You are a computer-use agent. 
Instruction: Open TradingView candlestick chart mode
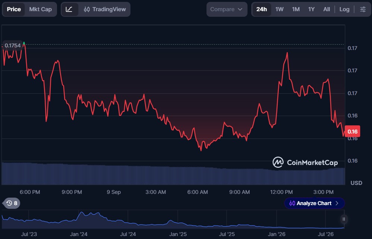[x=105, y=9]
